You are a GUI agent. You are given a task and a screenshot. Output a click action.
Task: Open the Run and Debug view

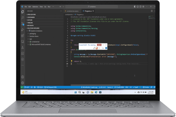click(x=23, y=30)
